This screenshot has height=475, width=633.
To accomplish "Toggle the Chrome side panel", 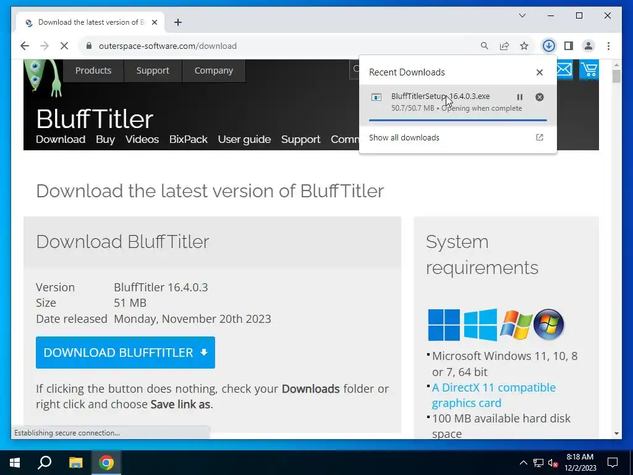I will [x=569, y=46].
